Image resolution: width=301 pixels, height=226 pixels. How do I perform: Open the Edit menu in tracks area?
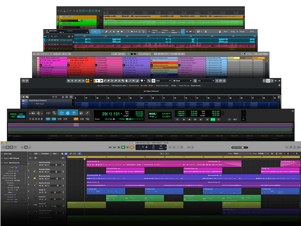[x=36, y=154]
